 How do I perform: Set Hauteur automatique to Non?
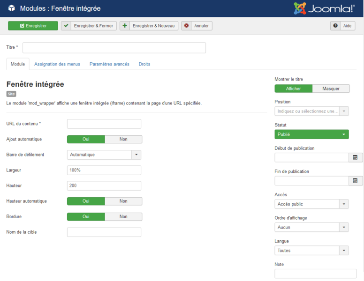pyautogui.click(x=123, y=201)
